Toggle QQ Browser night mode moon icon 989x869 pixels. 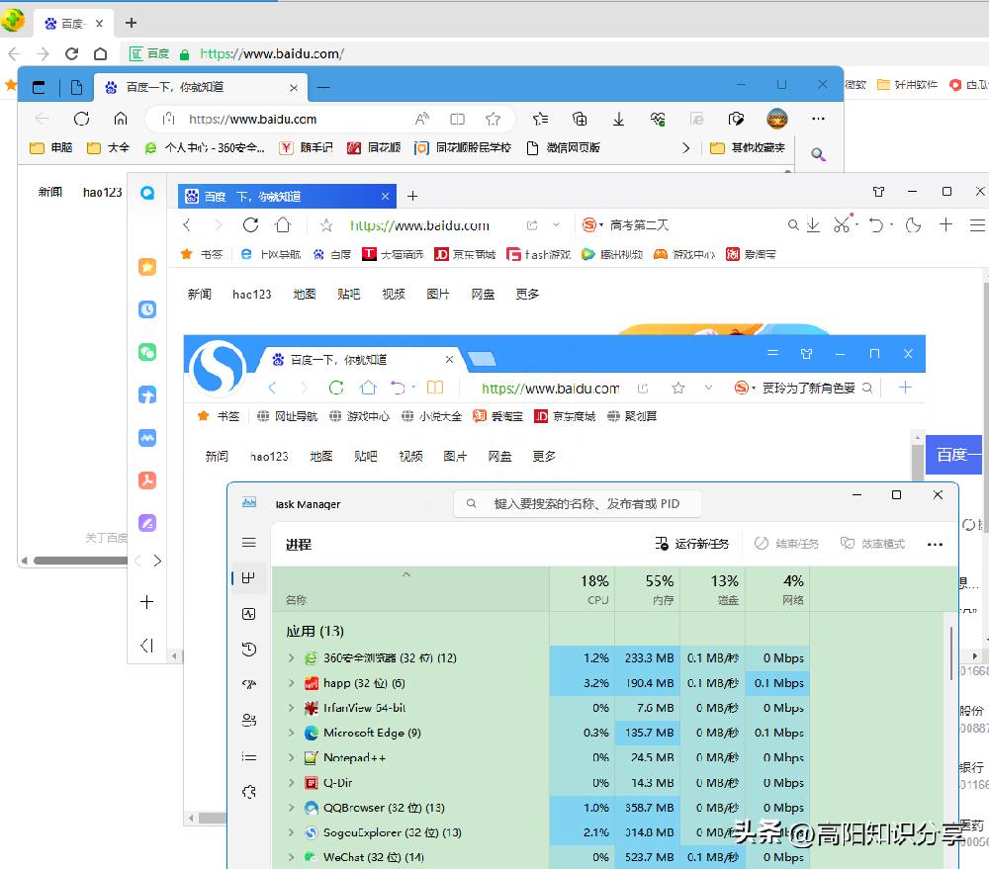(913, 224)
